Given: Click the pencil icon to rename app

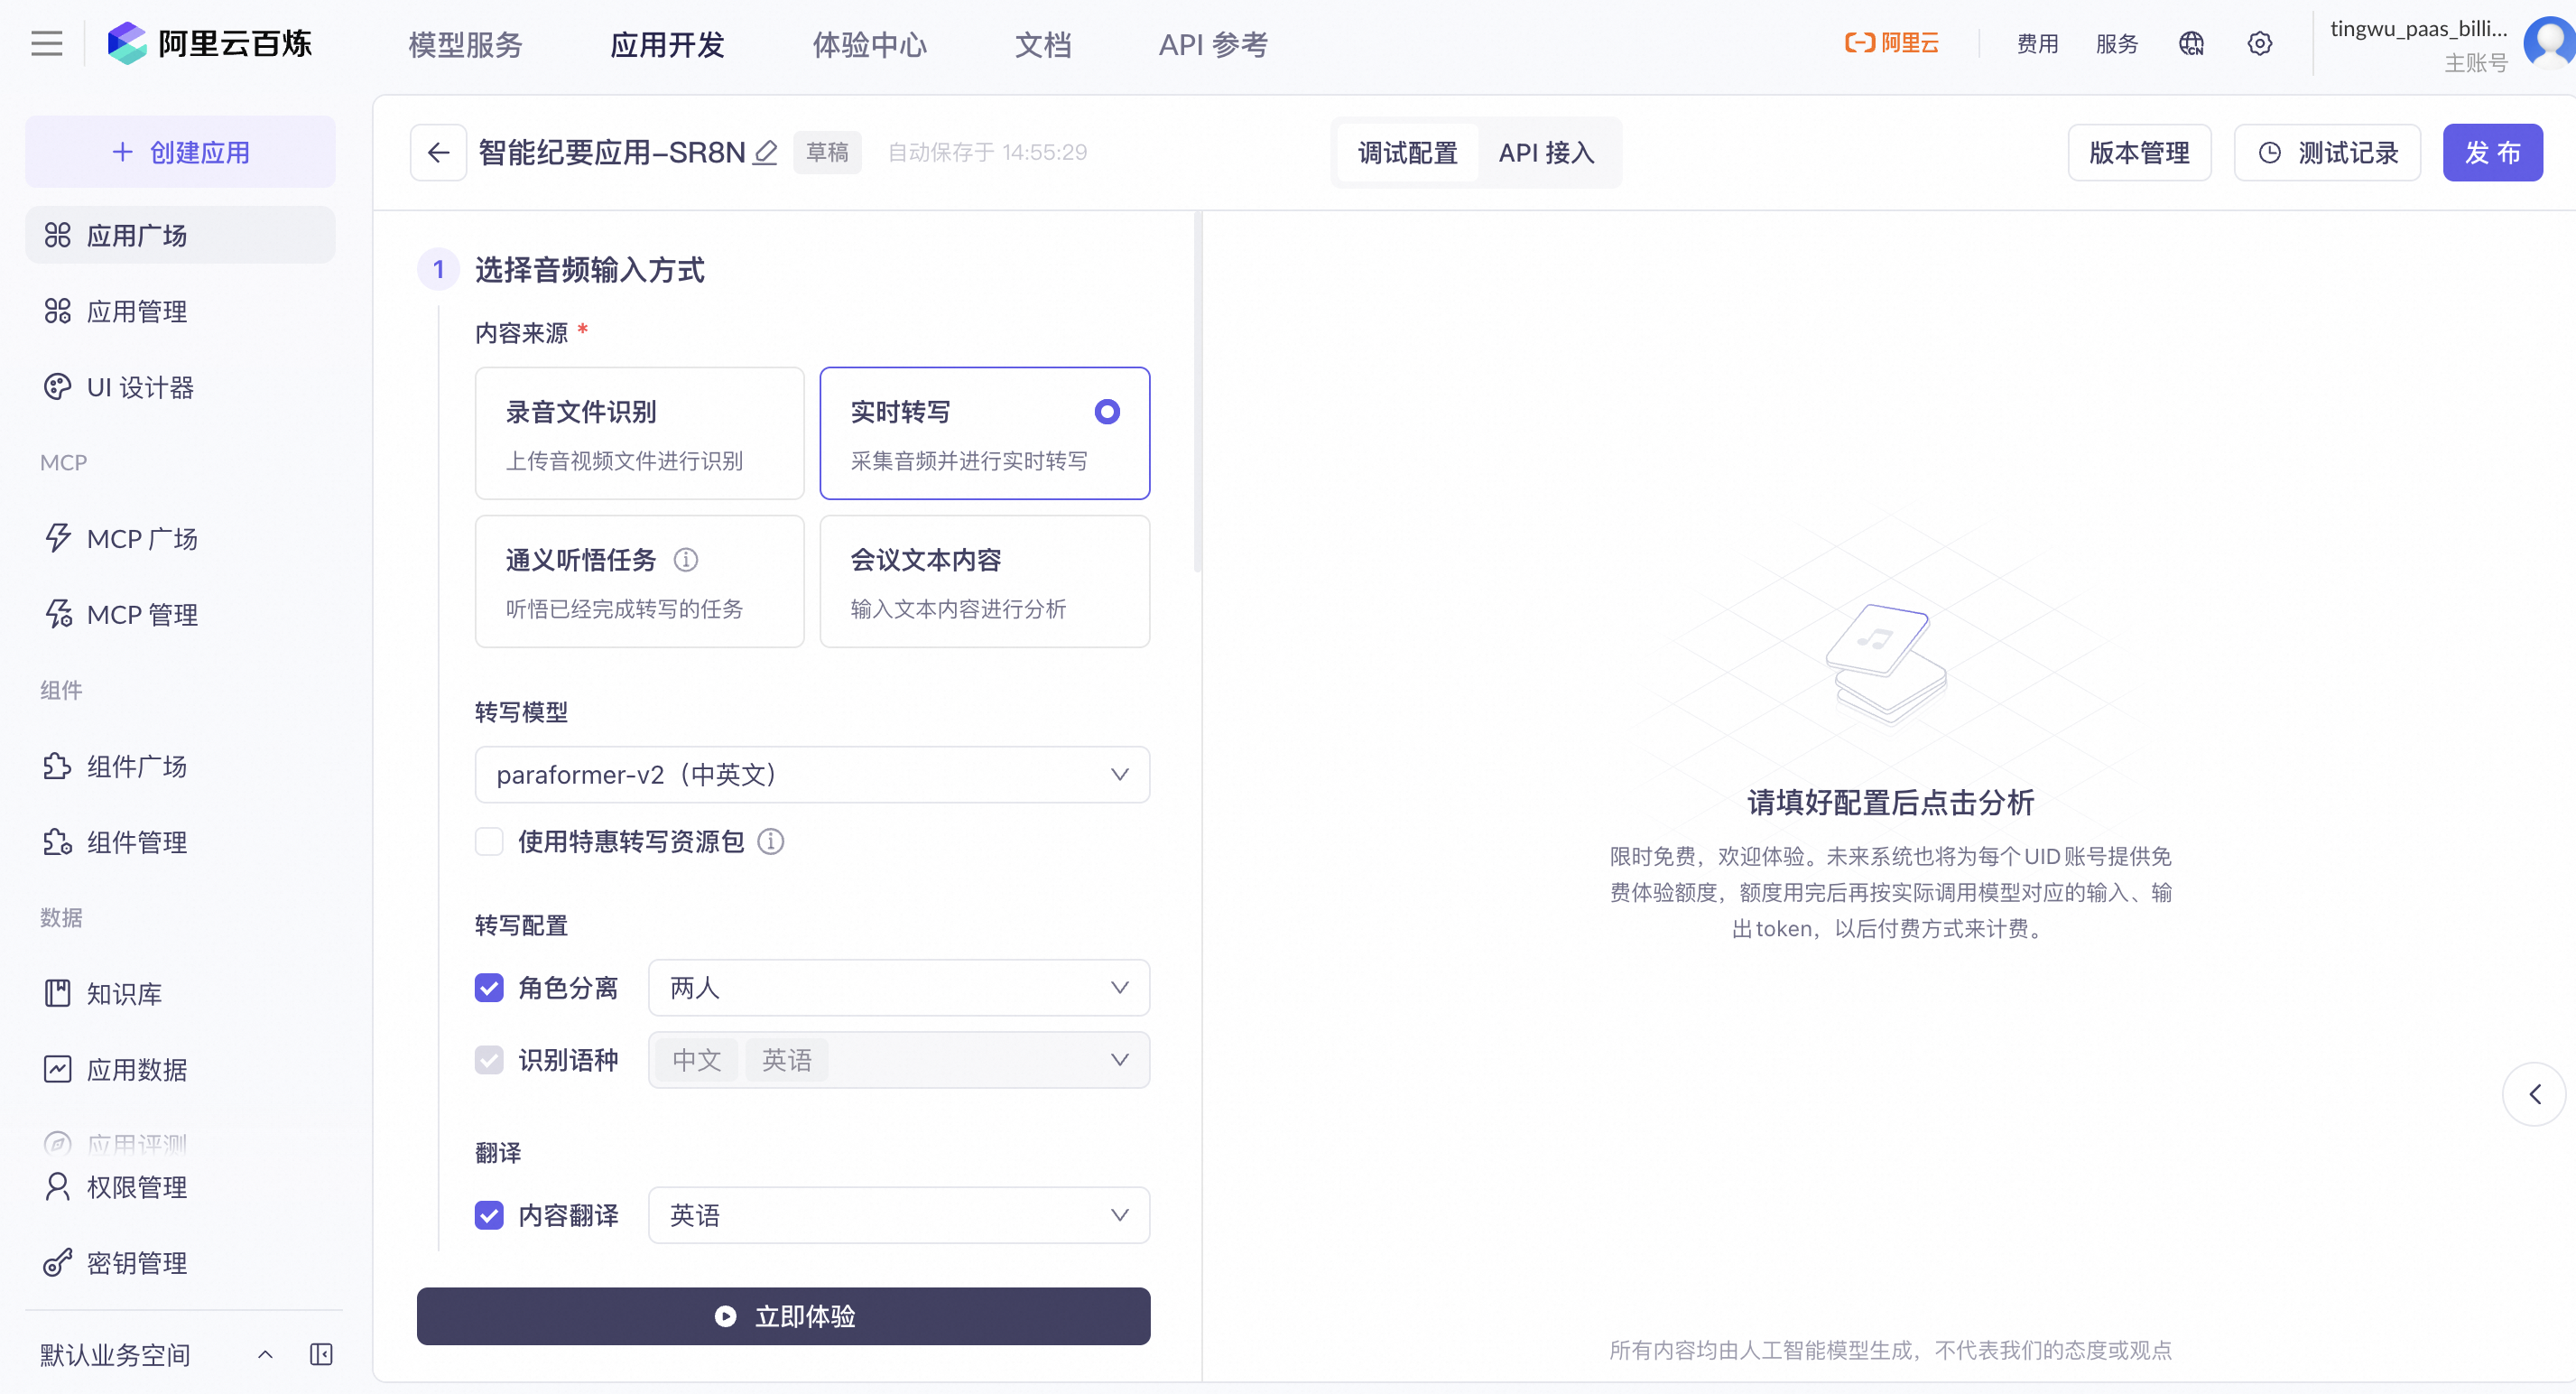Looking at the screenshot, I should [765, 152].
